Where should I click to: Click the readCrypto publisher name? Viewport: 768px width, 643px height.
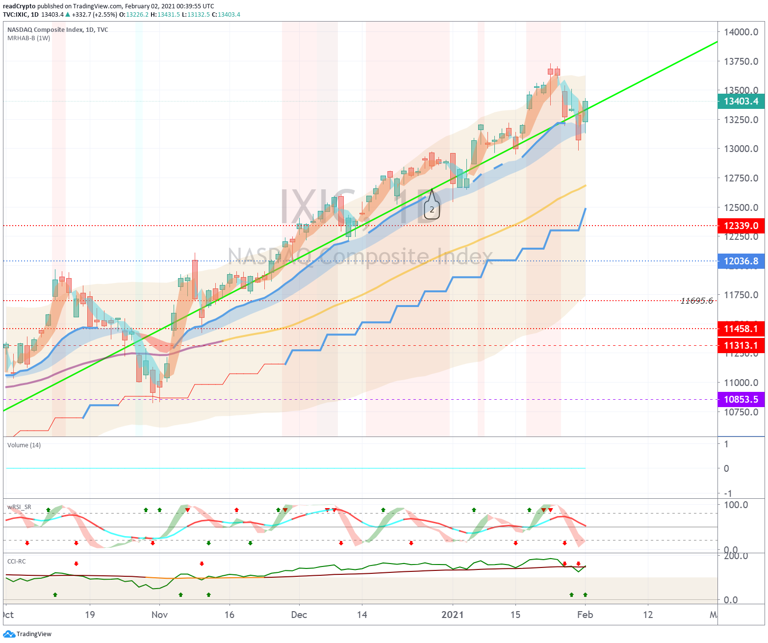pyautogui.click(x=19, y=6)
